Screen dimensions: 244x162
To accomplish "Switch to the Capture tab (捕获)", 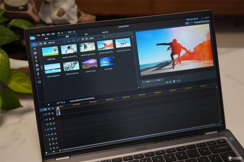I will 46,39.
